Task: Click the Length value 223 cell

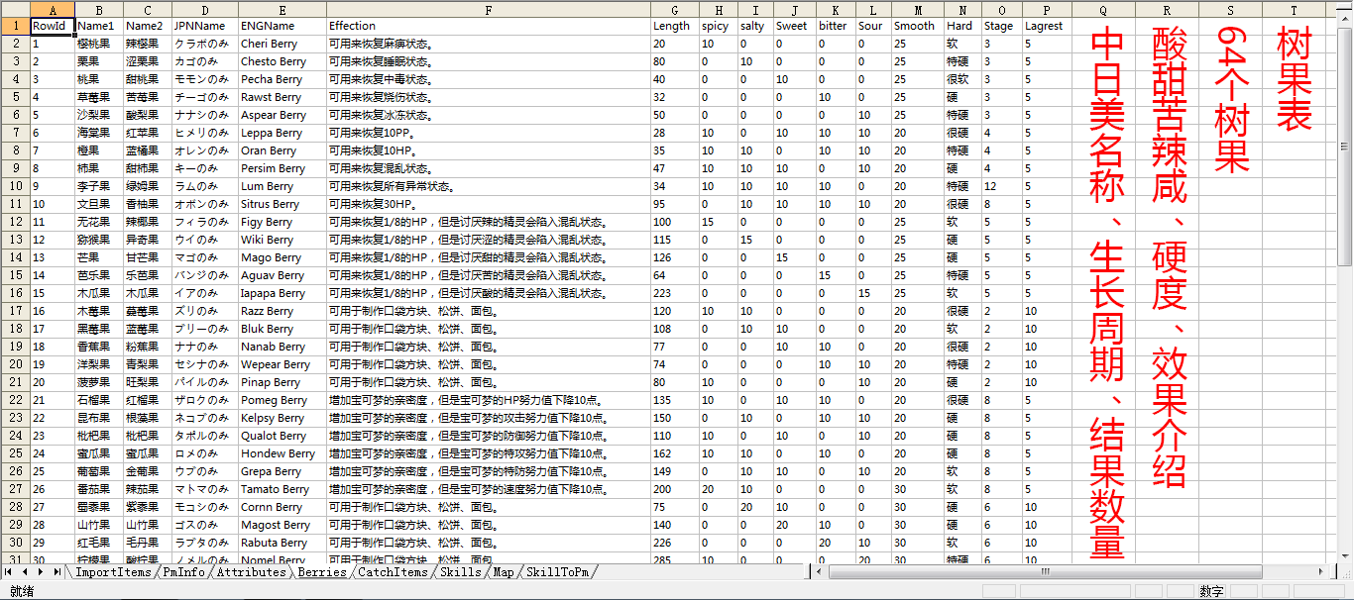Action: (x=674, y=293)
